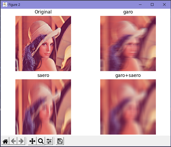
Task: Click the 'Original' subplot title
Action: [x=43, y=12]
